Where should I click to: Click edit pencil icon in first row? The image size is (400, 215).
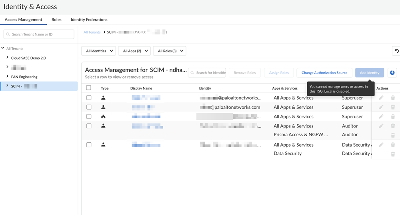381,98
